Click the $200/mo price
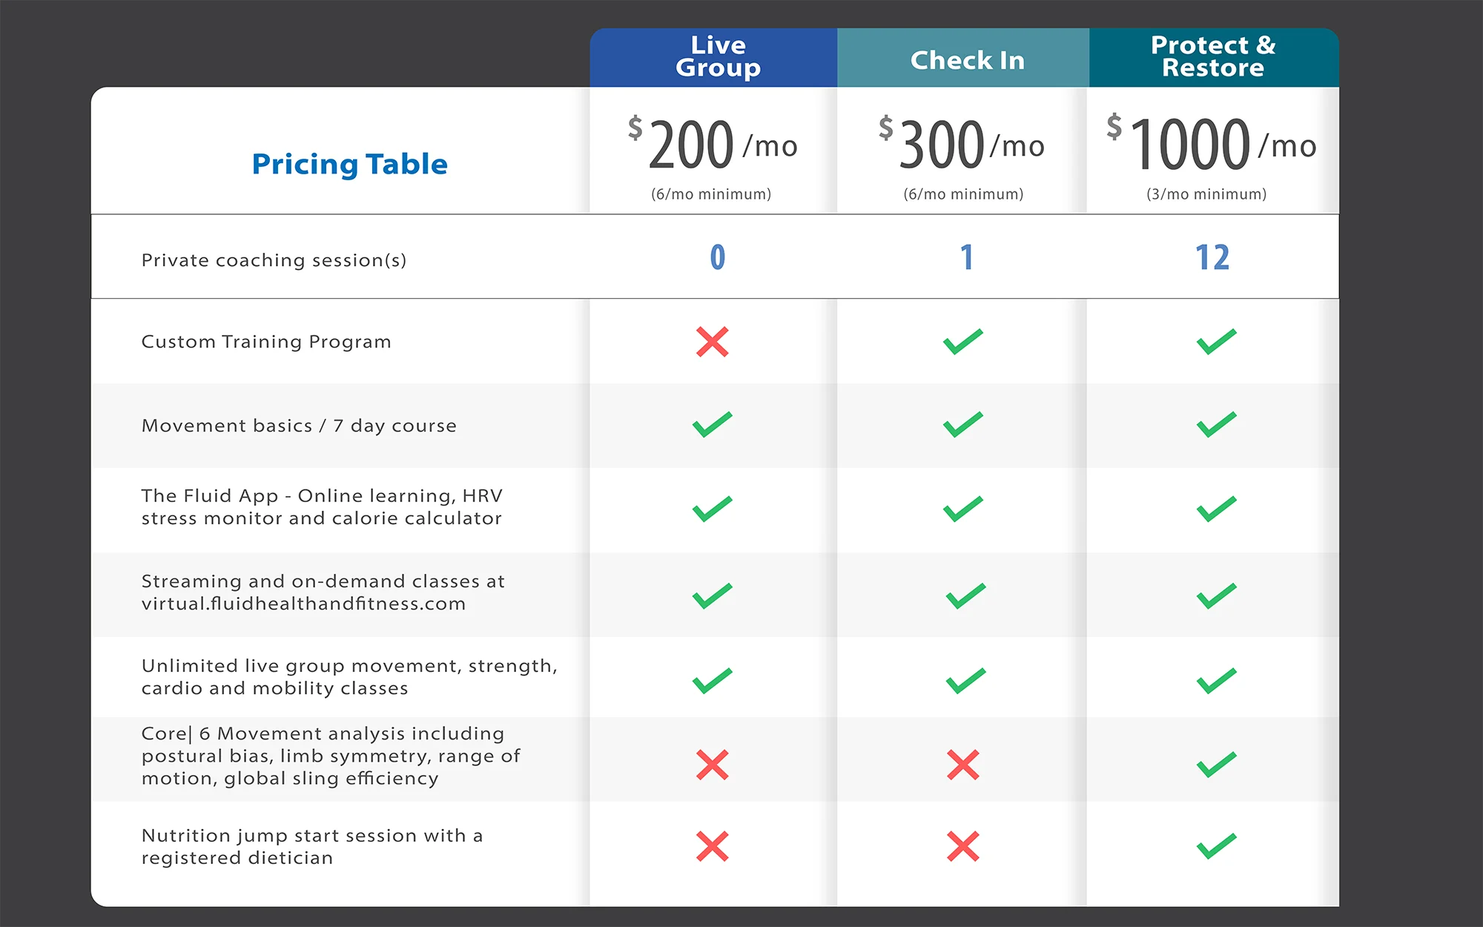This screenshot has width=1483, height=927. [x=713, y=144]
